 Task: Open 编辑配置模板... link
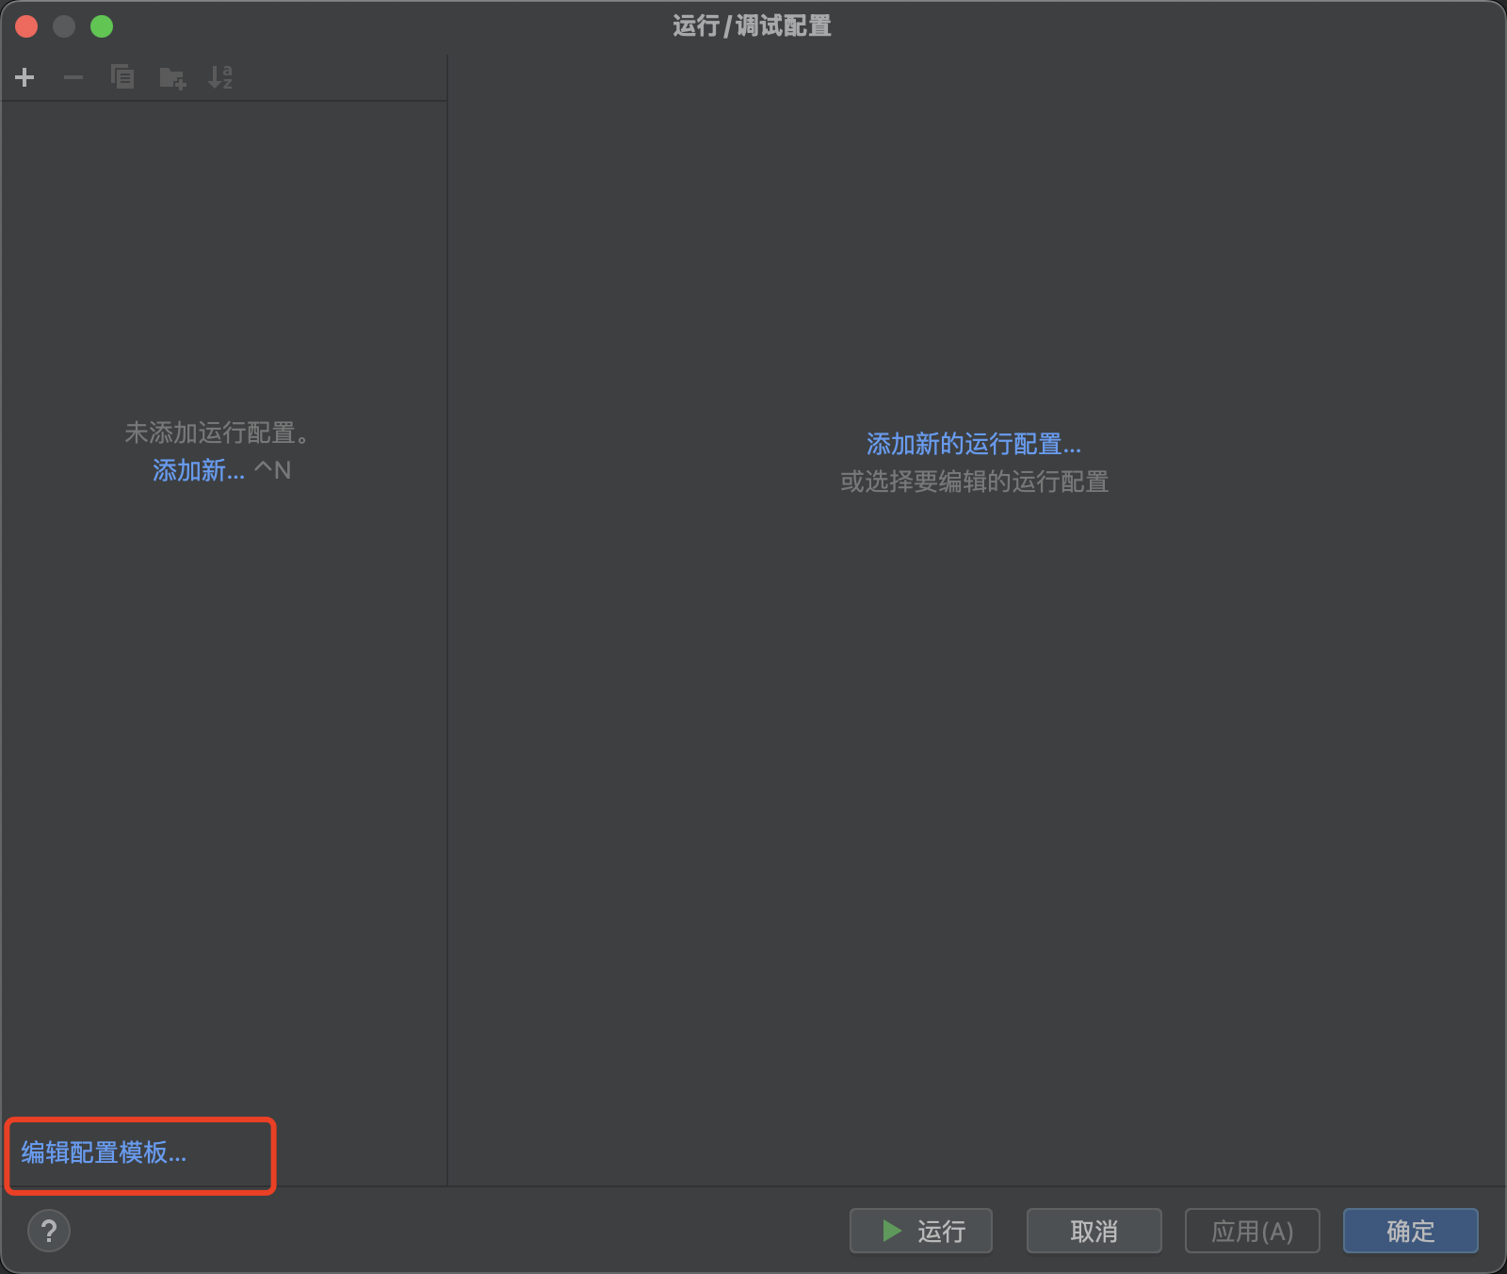(x=105, y=1152)
